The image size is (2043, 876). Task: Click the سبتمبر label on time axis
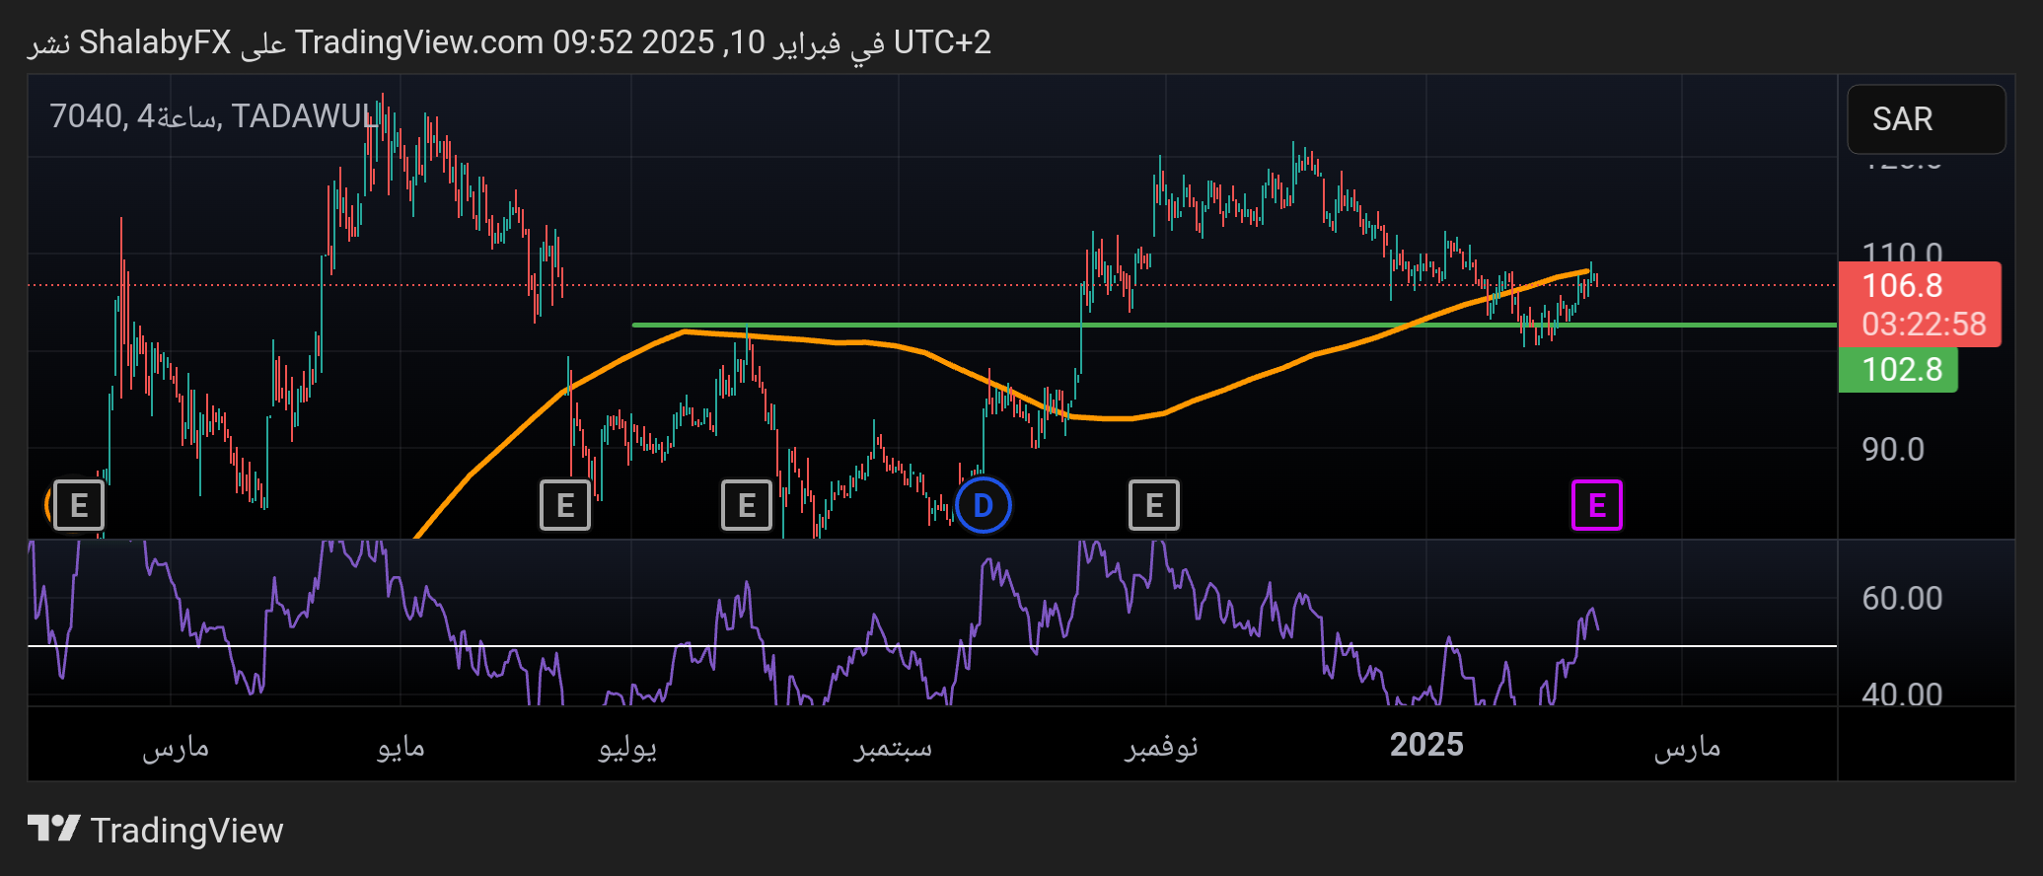(x=893, y=747)
